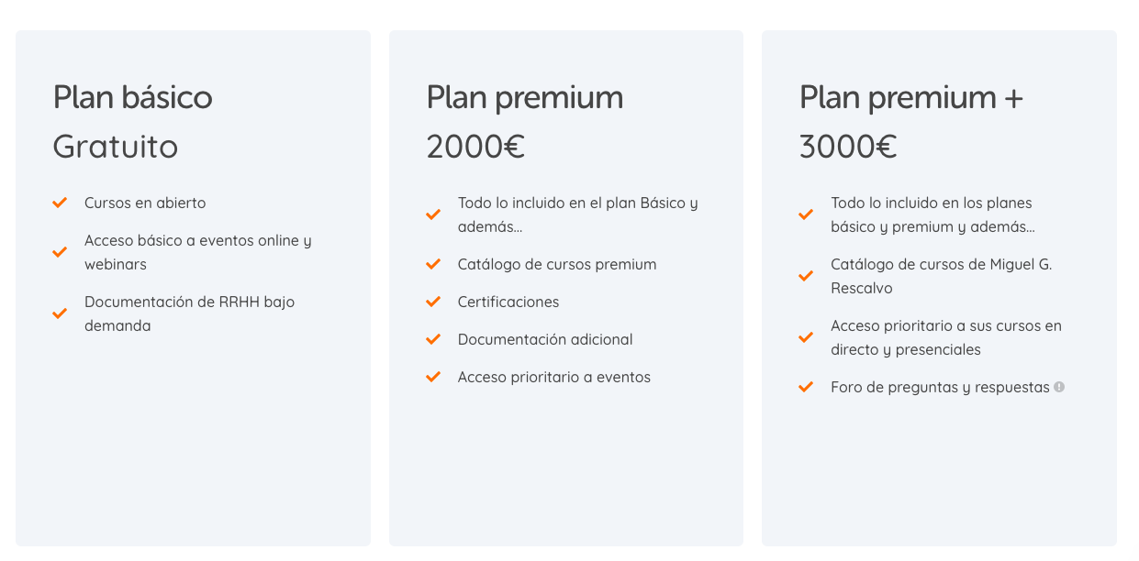Click Foro de preguntas y respuestas text
This screenshot has height=561, width=1139.
pos(940,388)
